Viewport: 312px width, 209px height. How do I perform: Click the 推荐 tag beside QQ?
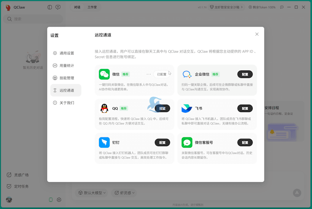click(x=124, y=108)
